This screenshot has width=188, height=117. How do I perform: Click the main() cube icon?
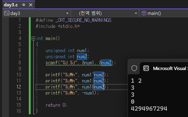pos(144,13)
